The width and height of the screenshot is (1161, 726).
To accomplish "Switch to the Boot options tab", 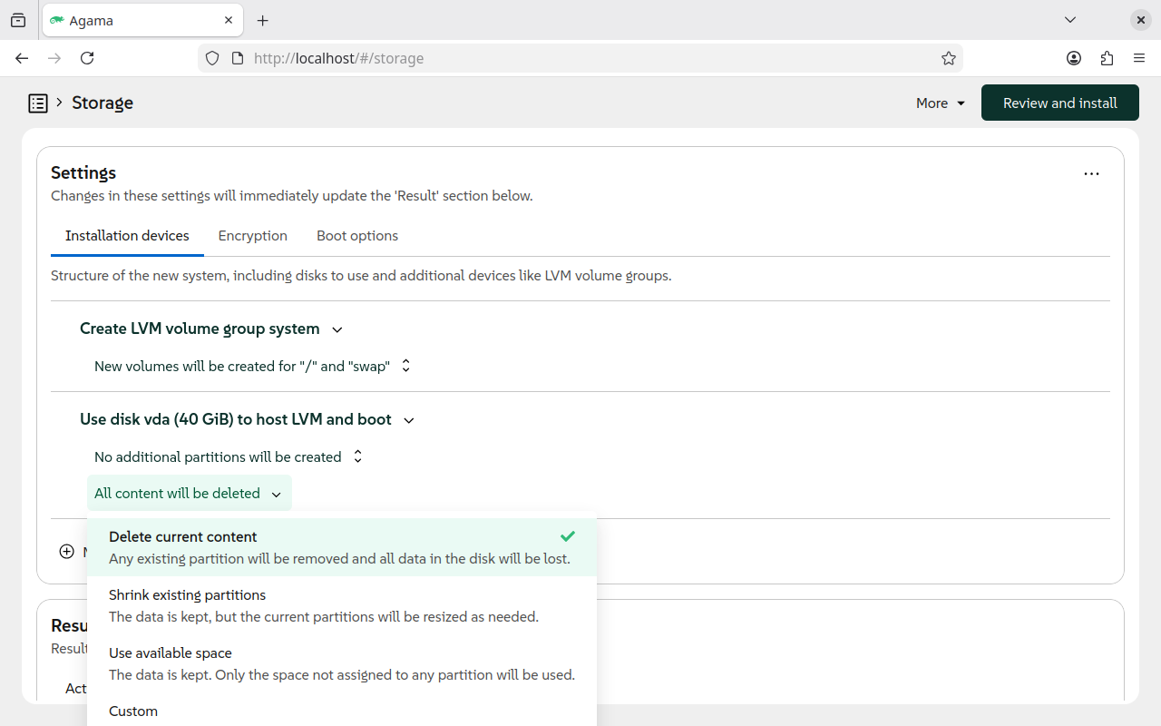I will (357, 236).
